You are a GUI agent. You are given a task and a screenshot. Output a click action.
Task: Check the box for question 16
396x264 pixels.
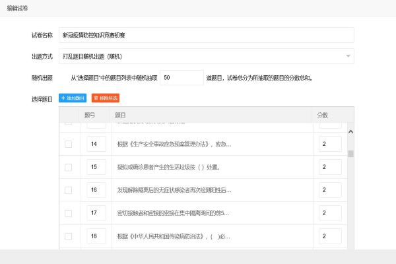click(x=68, y=190)
